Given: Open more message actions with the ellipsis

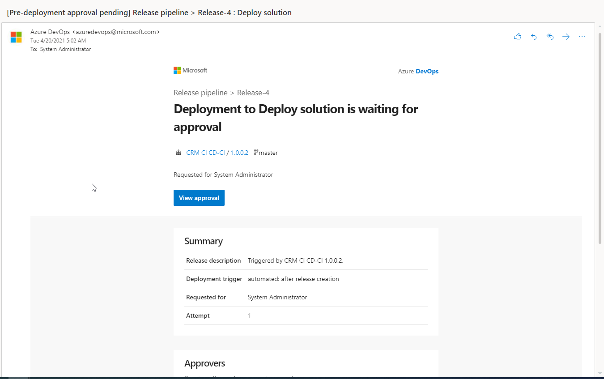Looking at the screenshot, I should (582, 37).
